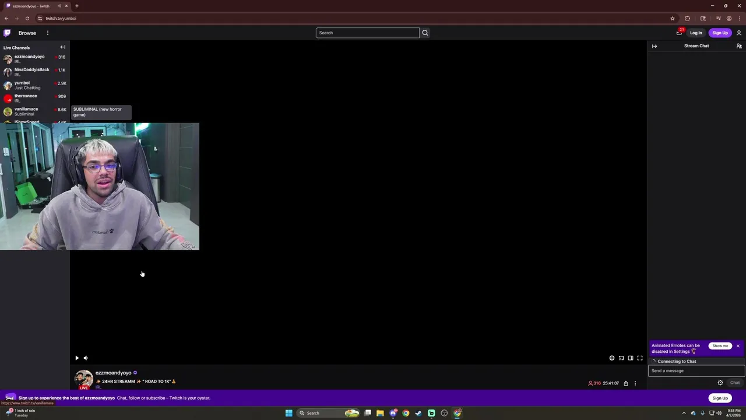746x420 pixels.
Task: Go back in the browser
Action: click(x=6, y=18)
